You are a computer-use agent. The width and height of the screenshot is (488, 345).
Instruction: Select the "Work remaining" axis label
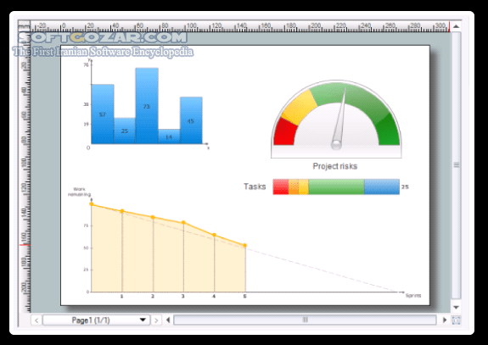(80, 192)
